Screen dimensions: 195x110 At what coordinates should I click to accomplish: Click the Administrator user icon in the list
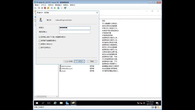(60, 66)
